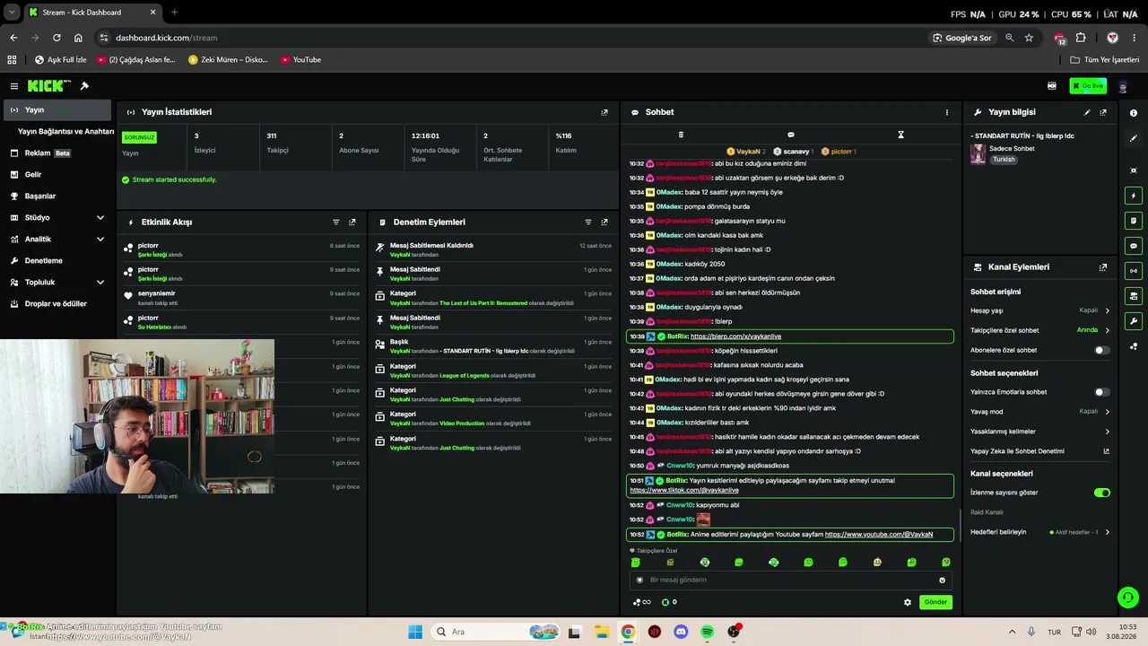Click the SORUNSUZ stream status badge
The image size is (1148, 646).
[x=139, y=137]
